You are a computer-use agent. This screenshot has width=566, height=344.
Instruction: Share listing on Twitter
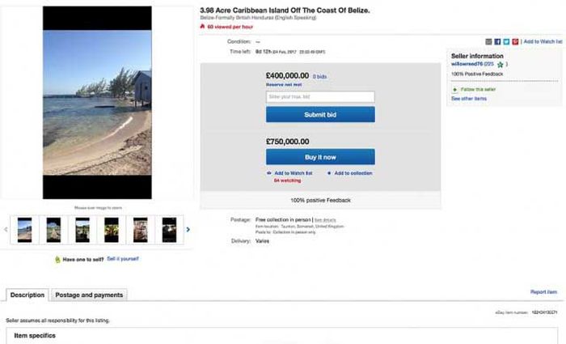point(505,41)
